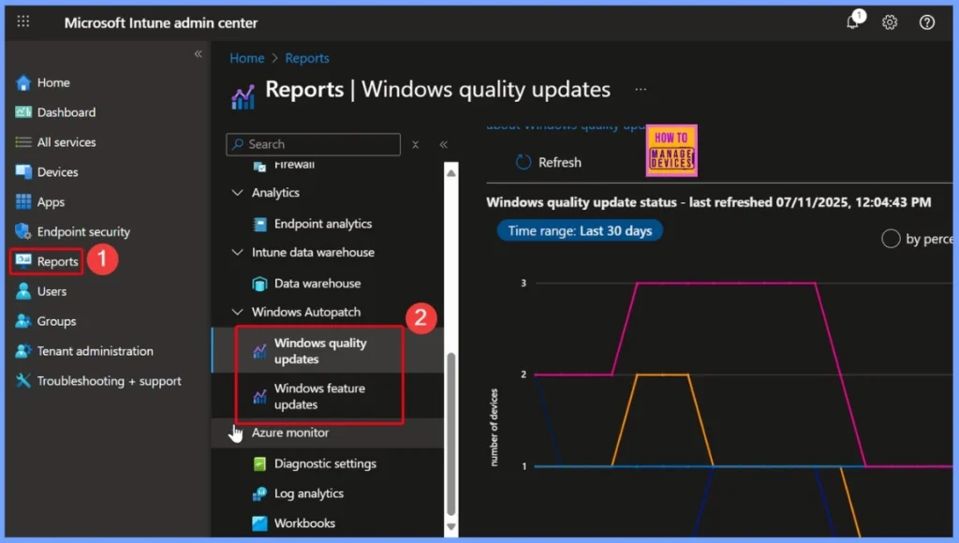Collapse the left navigation sidebar
This screenshot has height=543, width=959.
(x=199, y=53)
